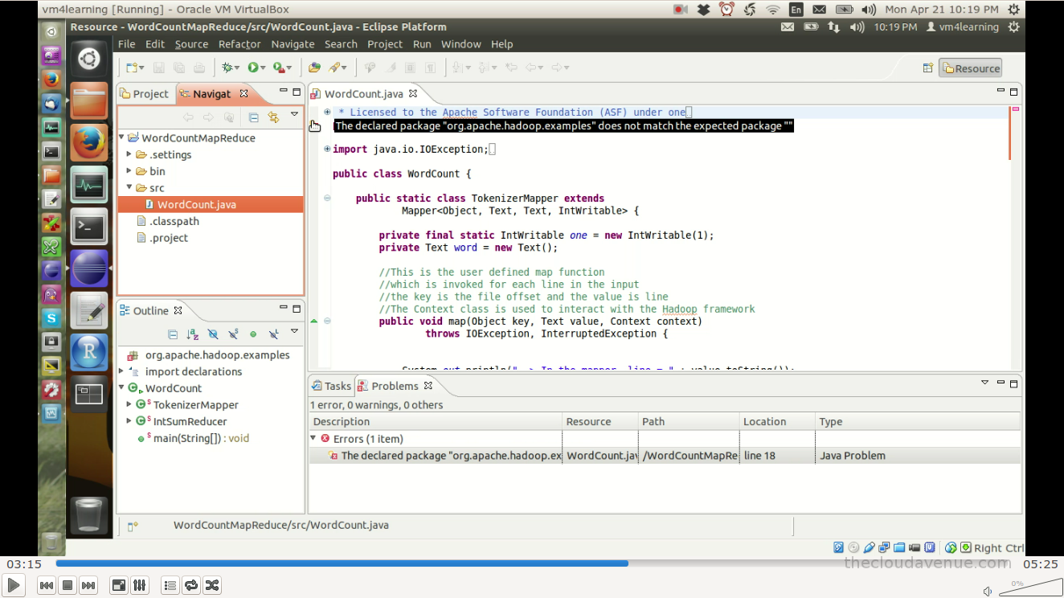
Task: Stop playback in the media player
Action: point(68,585)
